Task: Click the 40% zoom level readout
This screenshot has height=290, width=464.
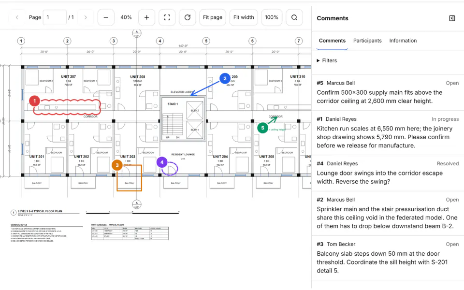Action: click(x=126, y=17)
